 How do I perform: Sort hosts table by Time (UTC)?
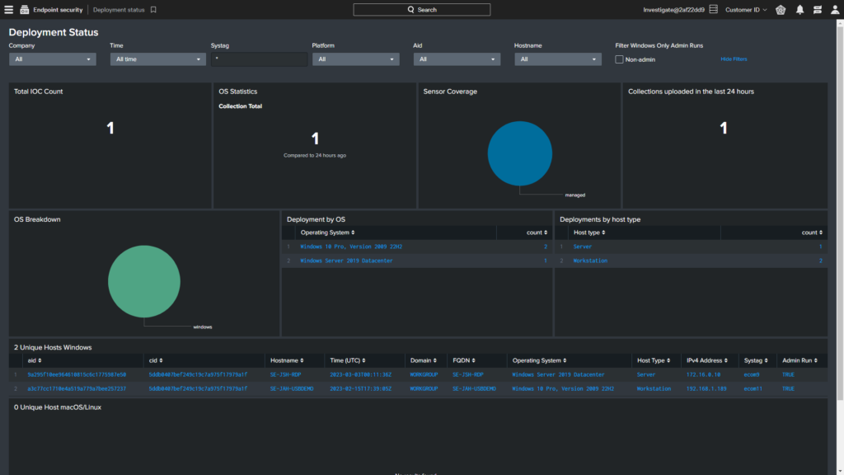coord(348,360)
